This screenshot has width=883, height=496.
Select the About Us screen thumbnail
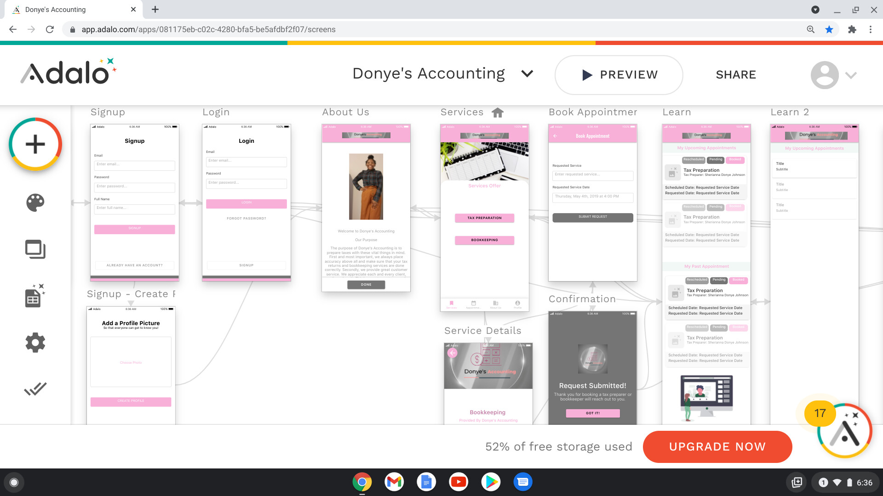click(x=366, y=208)
